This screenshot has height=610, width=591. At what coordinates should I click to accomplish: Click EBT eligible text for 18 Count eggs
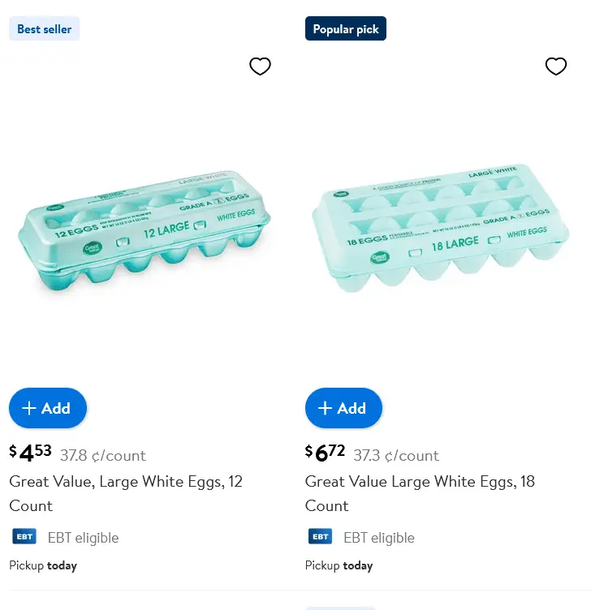[378, 538]
